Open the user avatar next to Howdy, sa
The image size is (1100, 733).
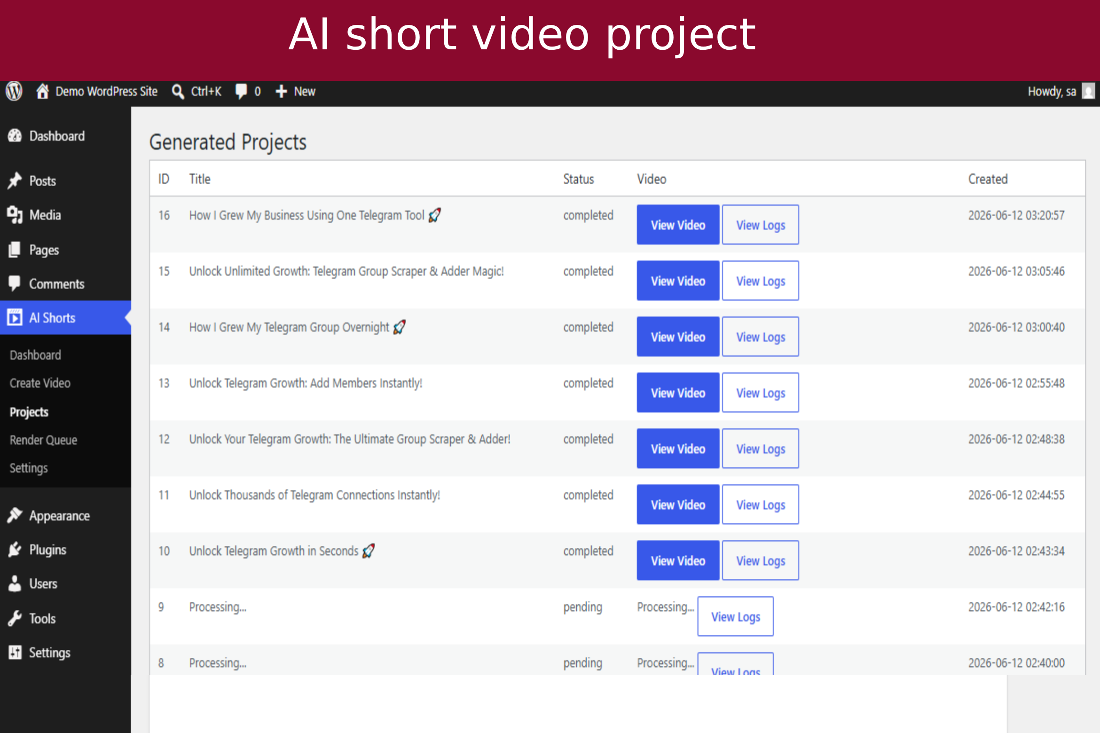(1088, 91)
